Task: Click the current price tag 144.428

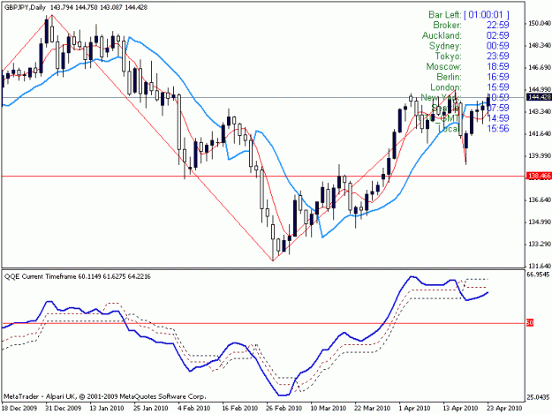Action: 538,97
